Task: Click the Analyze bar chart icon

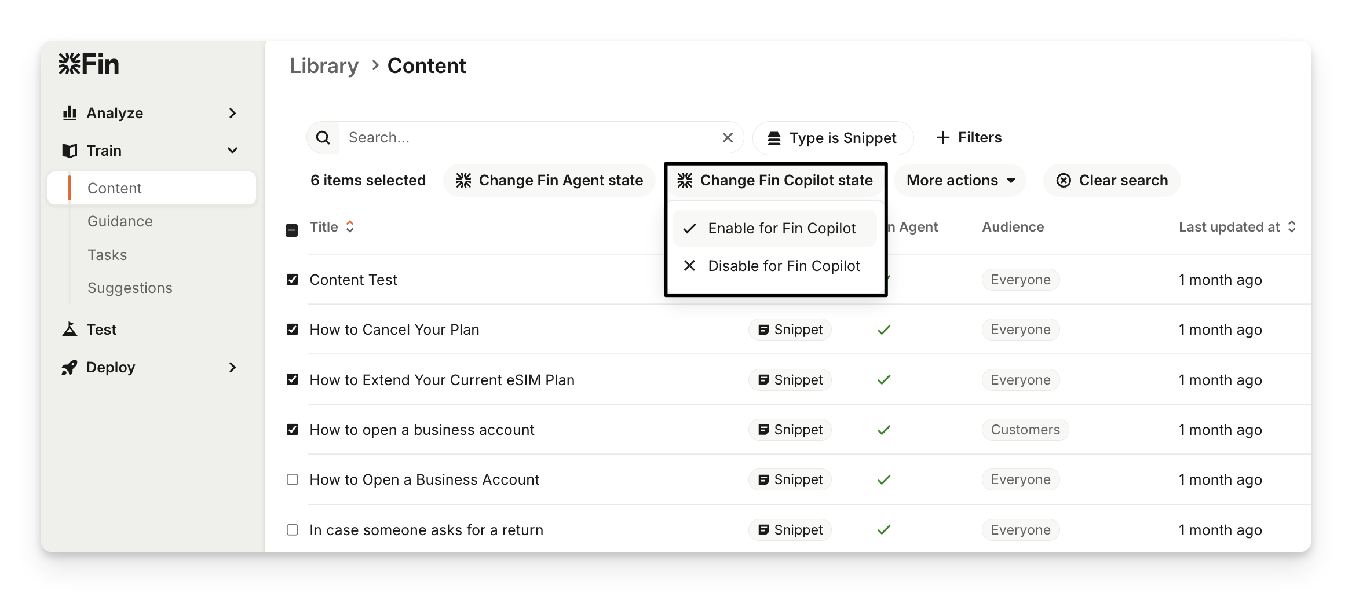Action: click(x=70, y=113)
